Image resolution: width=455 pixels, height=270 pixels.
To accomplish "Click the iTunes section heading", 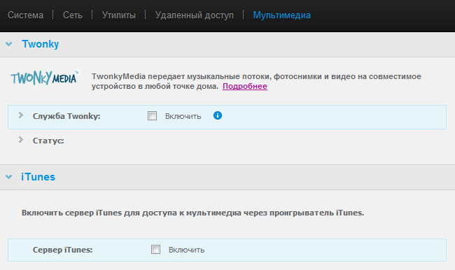I will coord(38,177).
